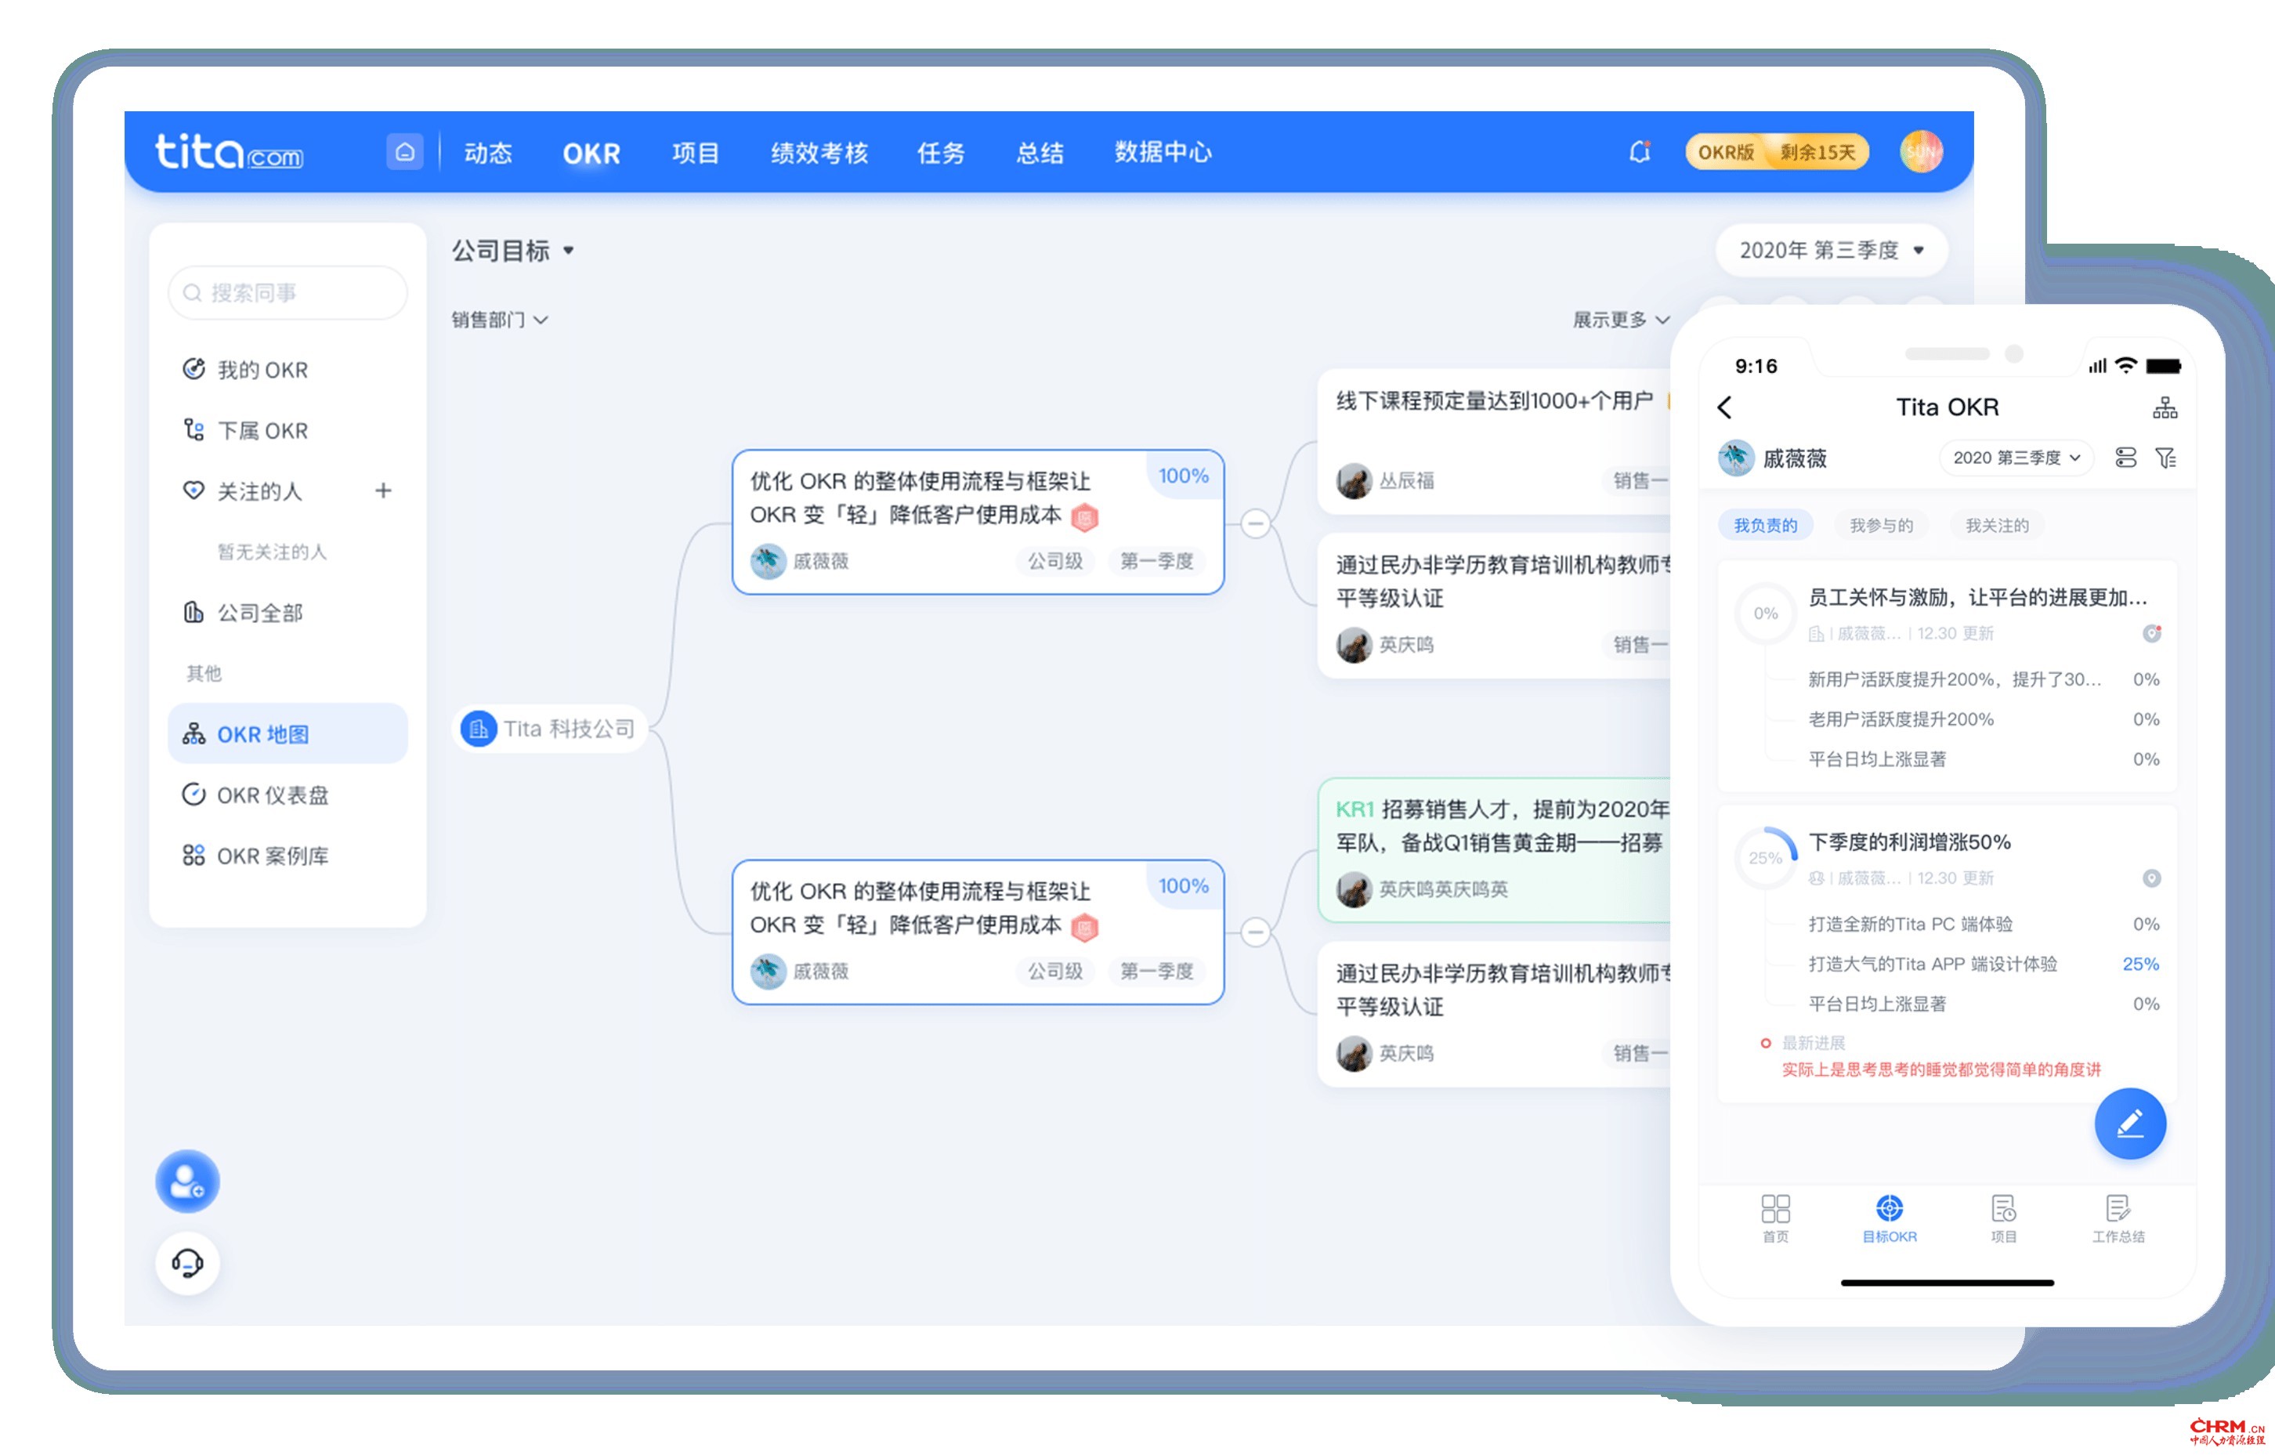Screen dimensions: 2275x1455
Task: Click the invite colleague floating button
Action: coord(187,1181)
